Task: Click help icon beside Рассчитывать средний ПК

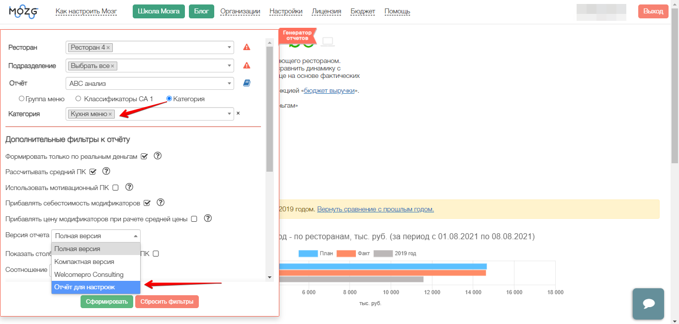Action: click(106, 172)
